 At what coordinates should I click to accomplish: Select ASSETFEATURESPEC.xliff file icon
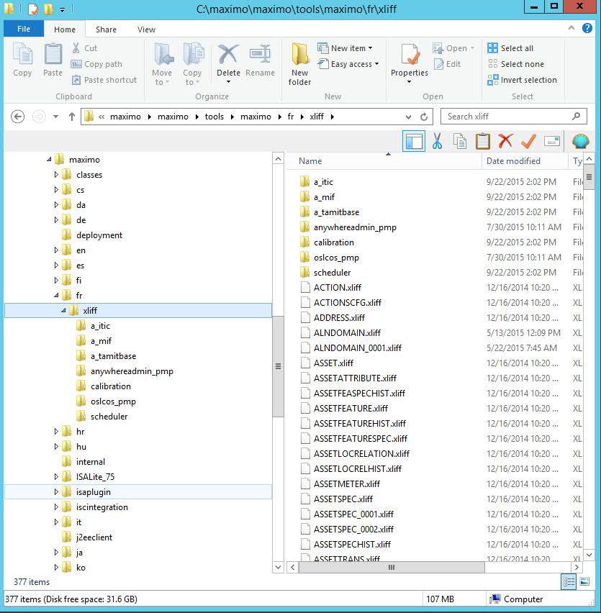(x=305, y=439)
